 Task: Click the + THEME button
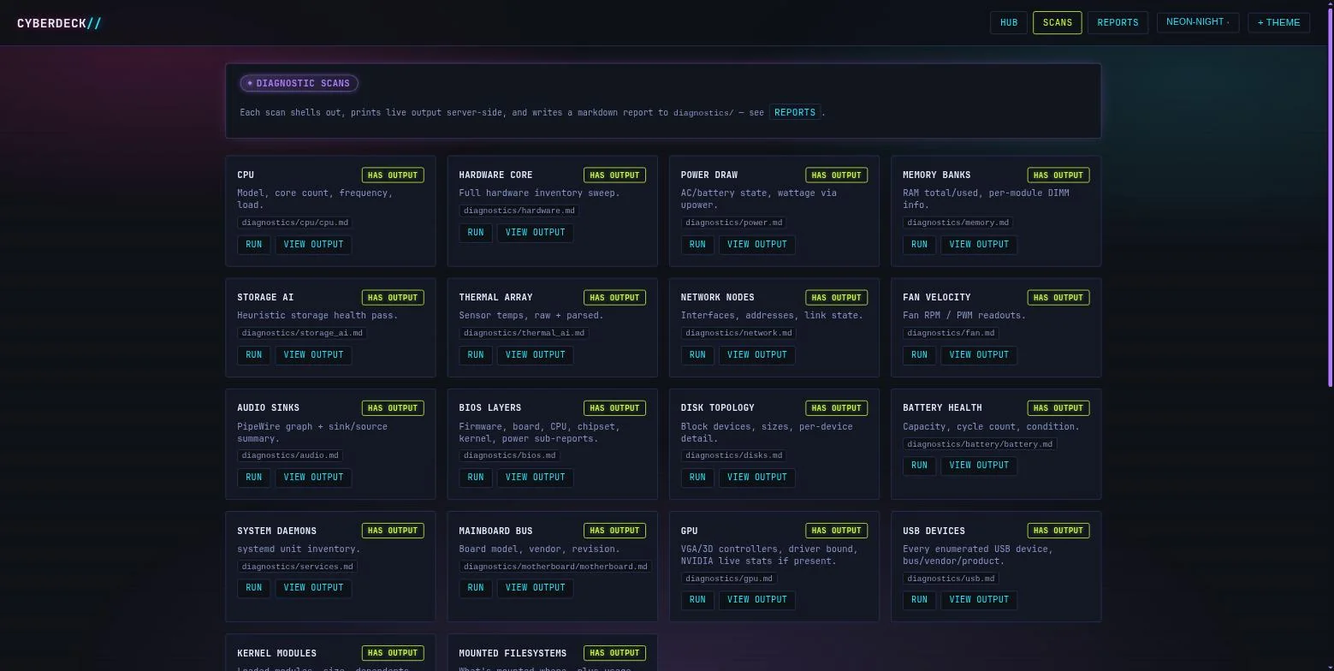1278,22
